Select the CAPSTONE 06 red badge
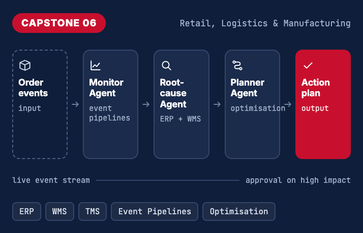 59,23
